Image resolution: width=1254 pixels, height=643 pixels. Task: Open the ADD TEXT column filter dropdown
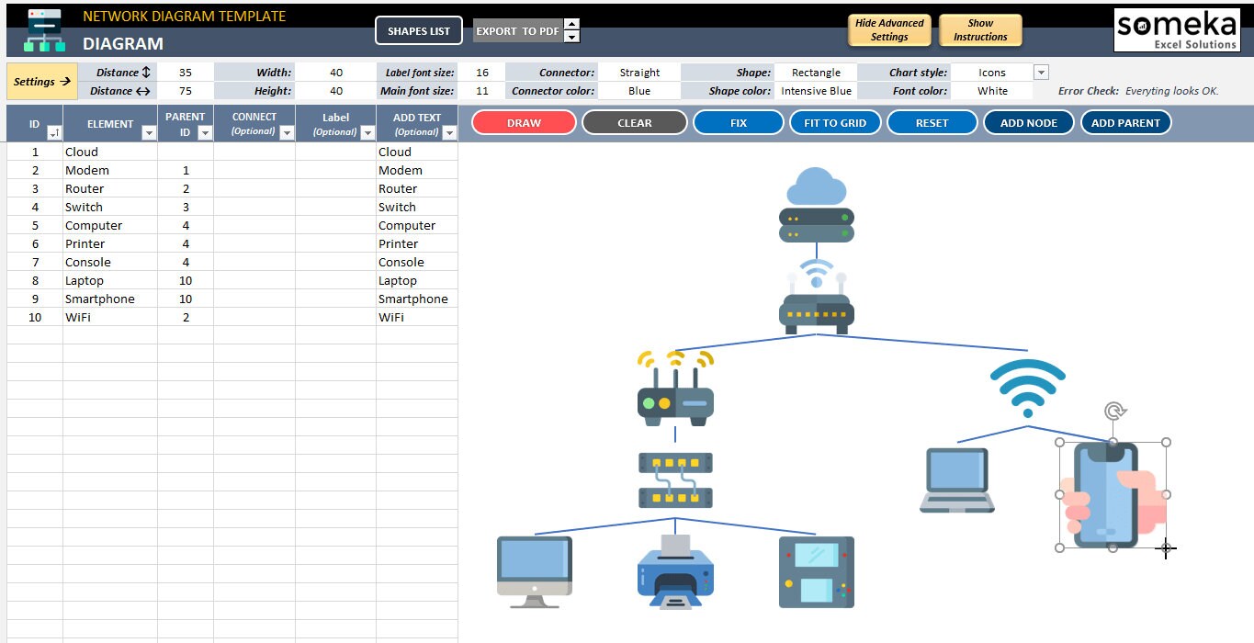click(449, 133)
